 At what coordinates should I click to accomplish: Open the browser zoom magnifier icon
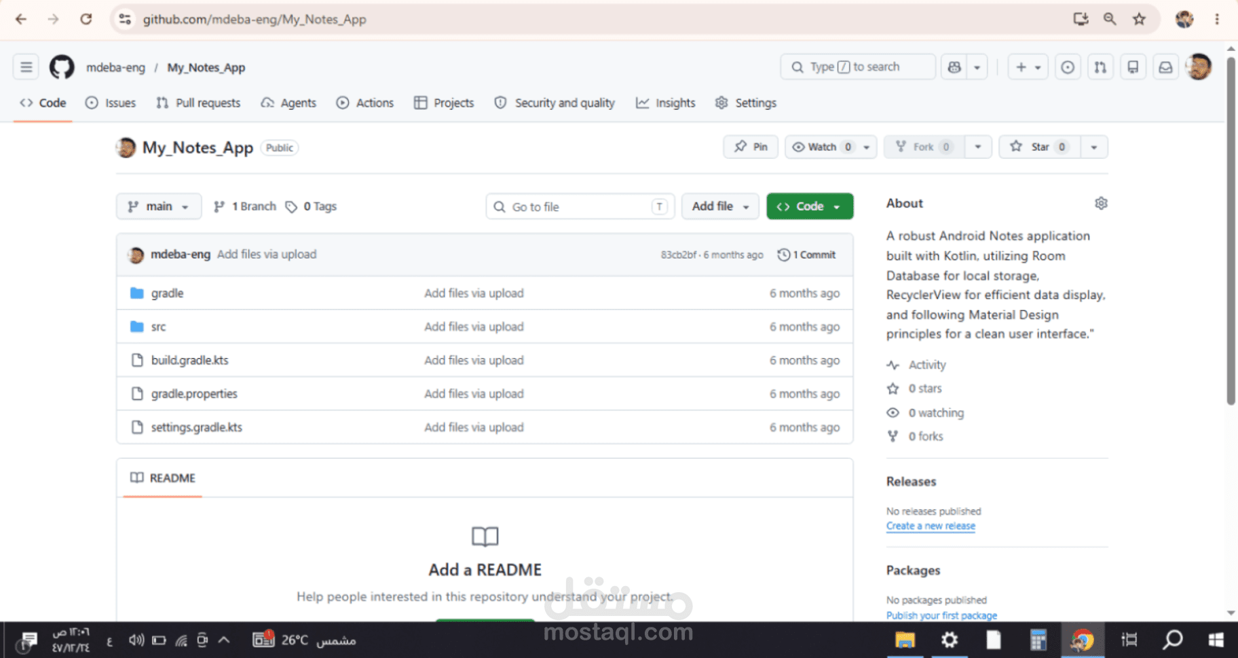1110,19
